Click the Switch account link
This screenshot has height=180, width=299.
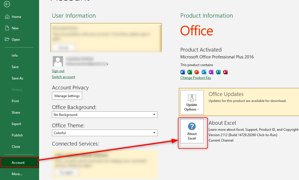point(64,77)
